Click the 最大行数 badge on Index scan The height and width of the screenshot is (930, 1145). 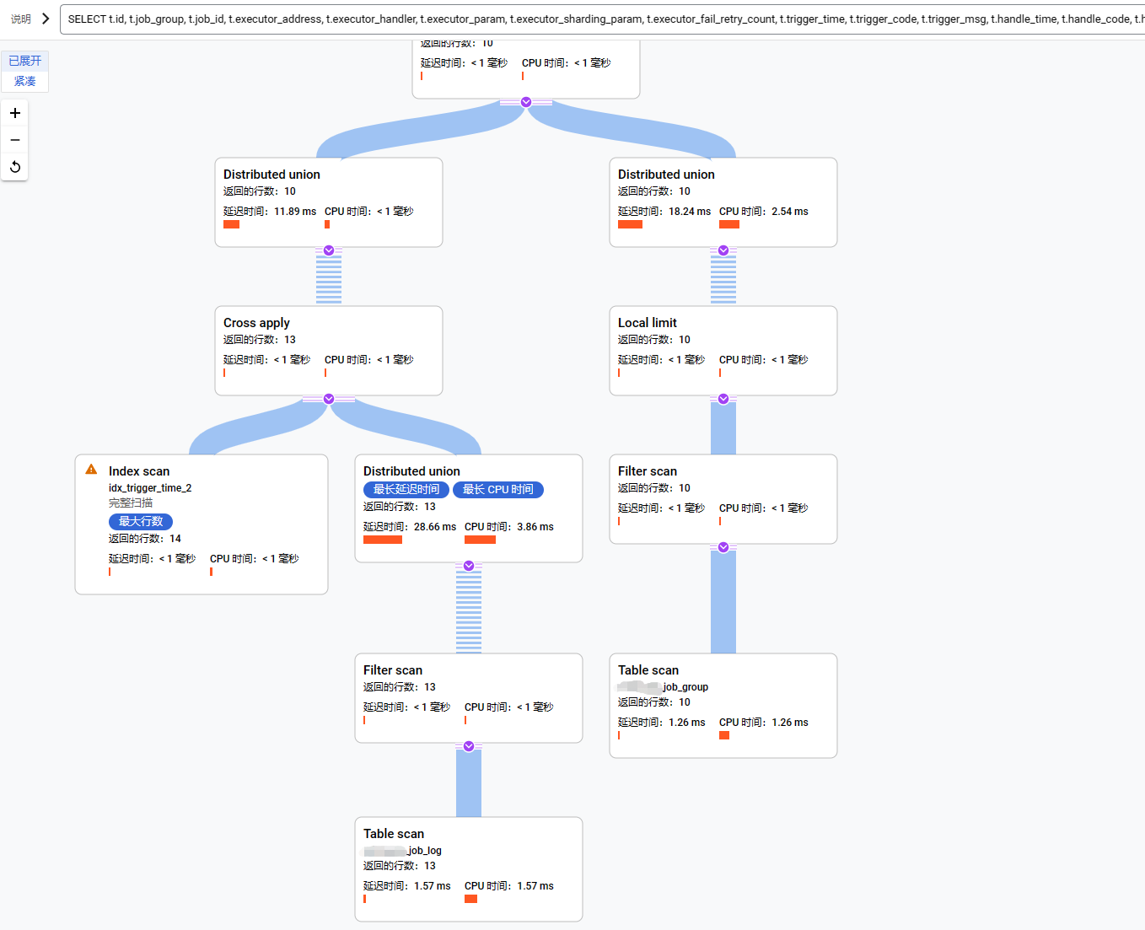[141, 522]
